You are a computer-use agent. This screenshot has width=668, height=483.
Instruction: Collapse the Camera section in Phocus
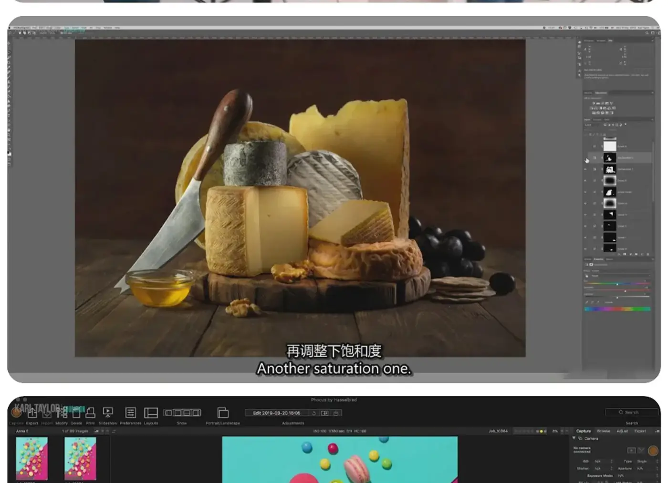click(x=574, y=438)
